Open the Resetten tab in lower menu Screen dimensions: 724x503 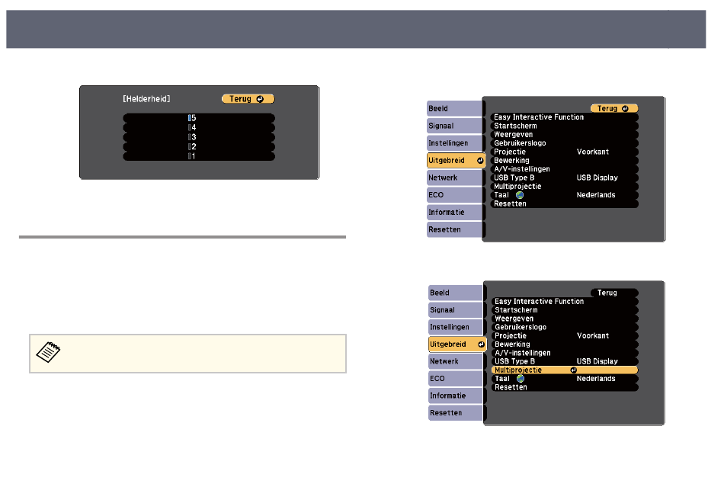455,413
